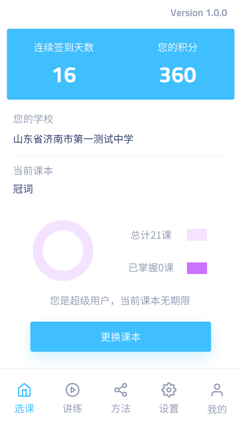Tap the 您是超级用户 notice text
This screenshot has width=241, height=428.
tap(120, 301)
